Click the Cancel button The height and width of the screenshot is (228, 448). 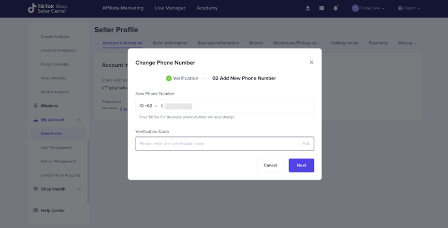pos(270,165)
